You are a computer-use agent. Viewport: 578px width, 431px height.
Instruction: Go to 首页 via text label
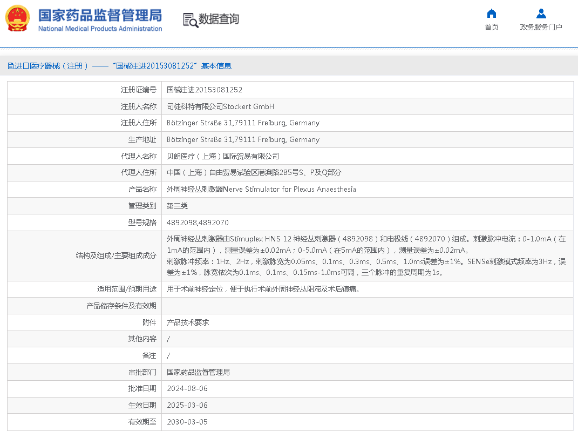pos(491,27)
